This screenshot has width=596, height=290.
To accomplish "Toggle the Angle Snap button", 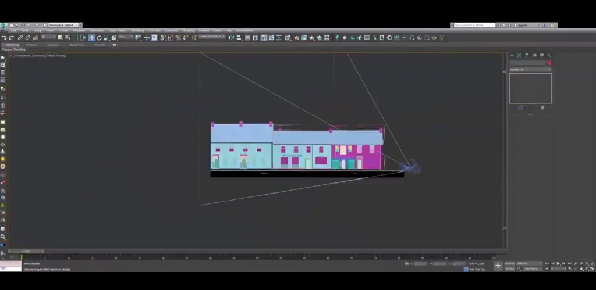I will tap(171, 38).
